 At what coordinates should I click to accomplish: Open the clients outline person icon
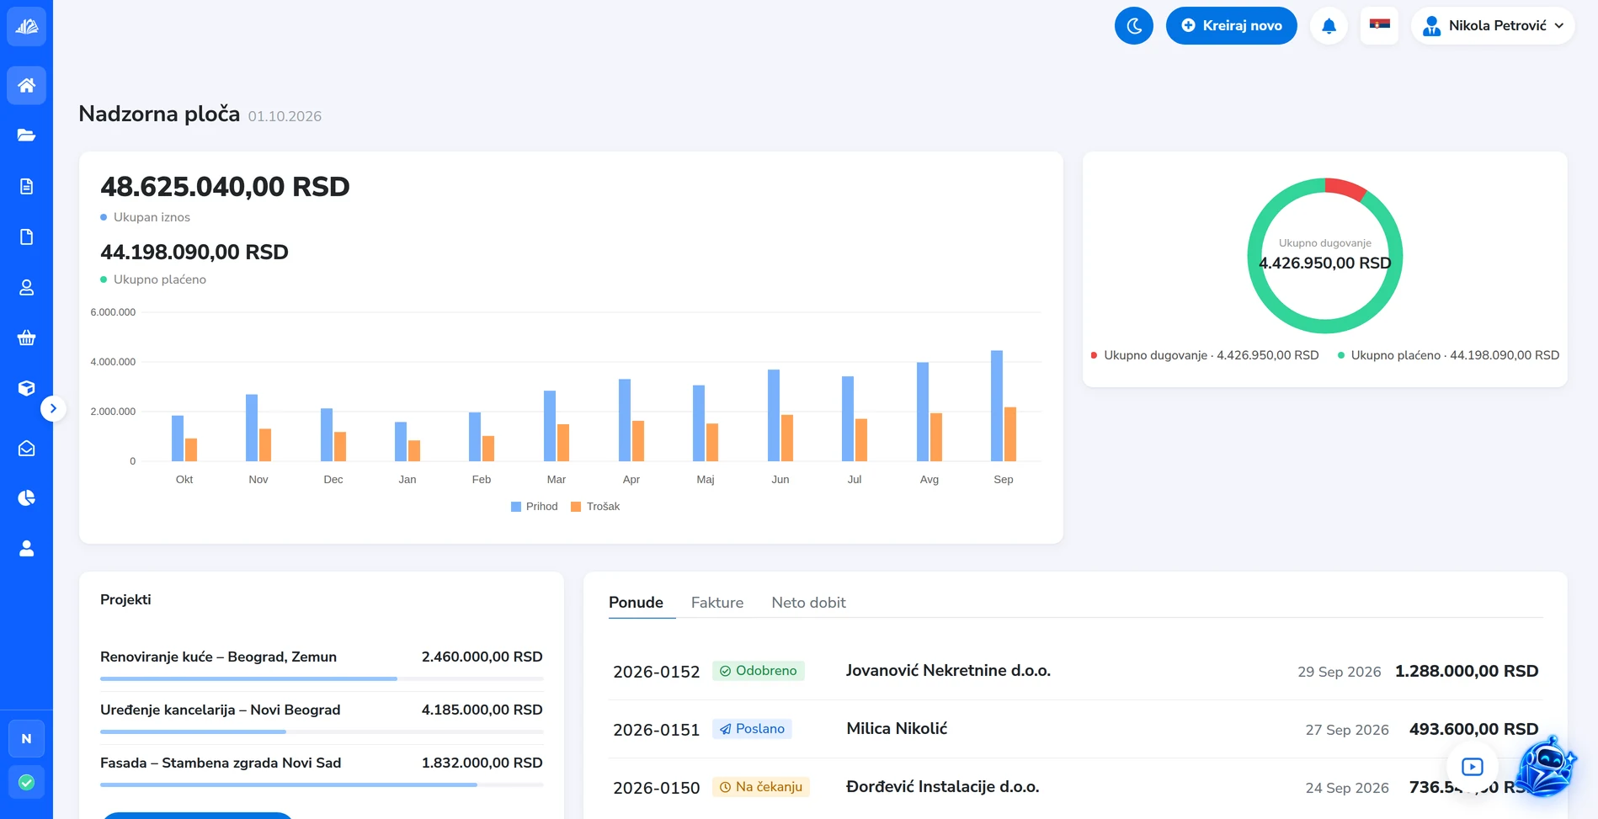tap(26, 287)
